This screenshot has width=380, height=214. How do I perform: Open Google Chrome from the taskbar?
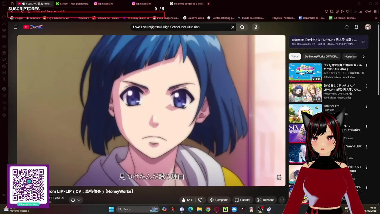click(x=208, y=209)
